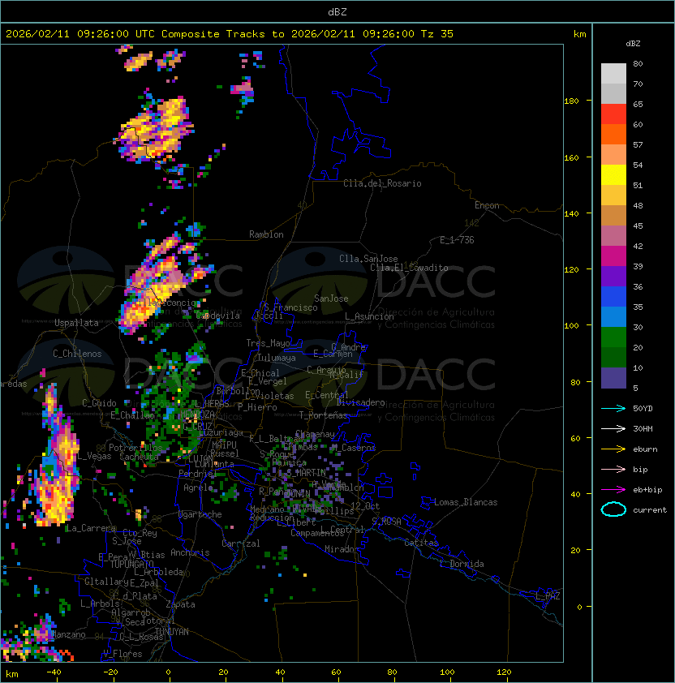Click the 'Mirador' map label
The image size is (675, 683).
point(342,549)
